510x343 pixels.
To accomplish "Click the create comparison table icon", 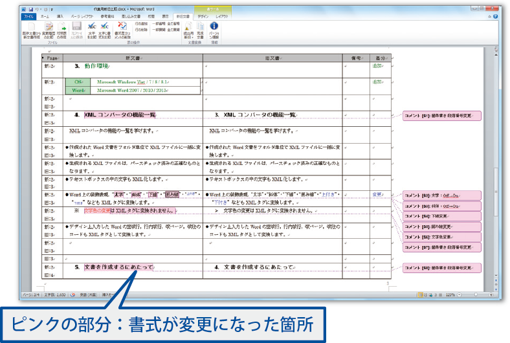I will (x=61, y=28).
